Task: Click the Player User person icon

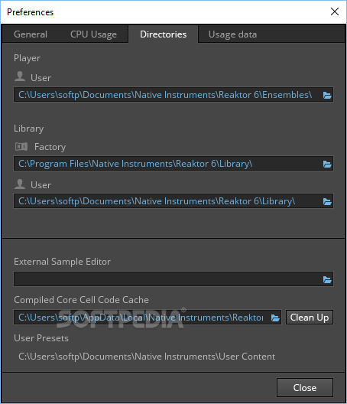Action: click(x=20, y=77)
